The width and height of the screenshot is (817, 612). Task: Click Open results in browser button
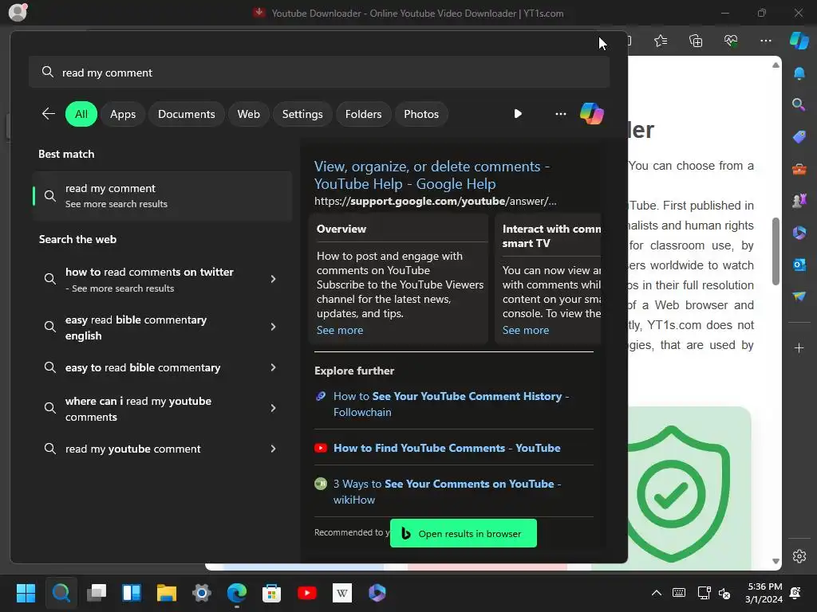pos(464,533)
